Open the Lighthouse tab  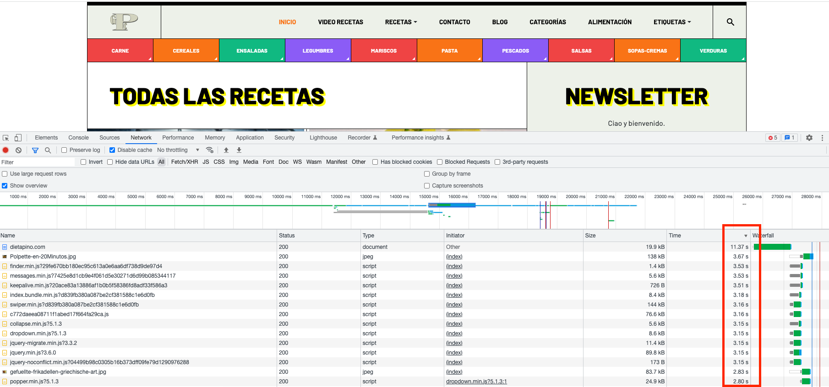tap(323, 138)
